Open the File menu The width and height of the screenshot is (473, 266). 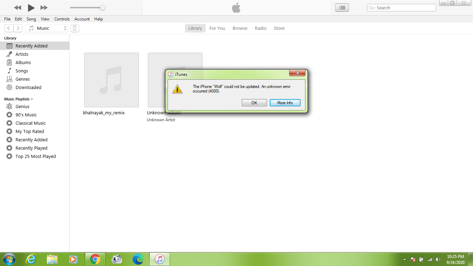coord(7,19)
